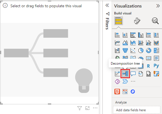162x114 pixels.
Task: Insert the R script visual
Action: click(x=148, y=66)
